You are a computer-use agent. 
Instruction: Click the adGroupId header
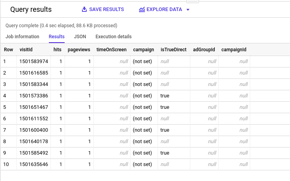coord(204,50)
